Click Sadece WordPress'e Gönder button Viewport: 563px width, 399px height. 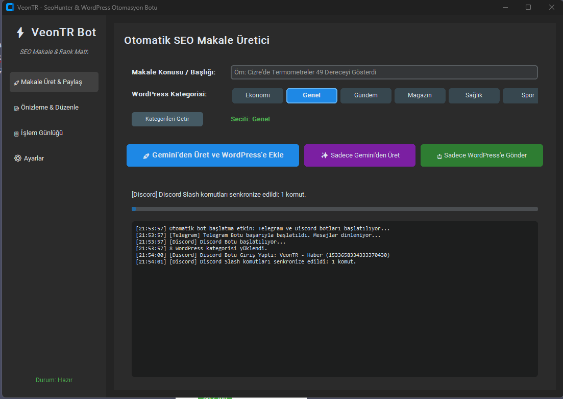click(481, 155)
